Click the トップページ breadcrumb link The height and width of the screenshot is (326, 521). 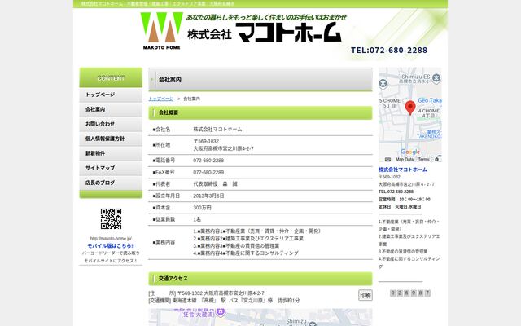click(161, 99)
